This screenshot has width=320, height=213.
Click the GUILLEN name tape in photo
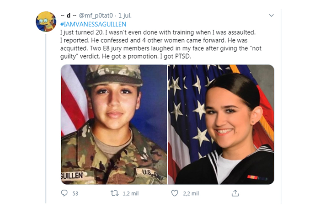[x=72, y=176]
